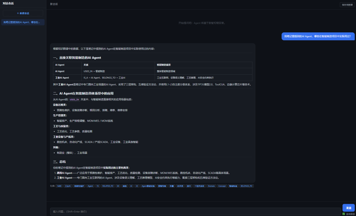Click the Domain citation tag

coord(211,186)
